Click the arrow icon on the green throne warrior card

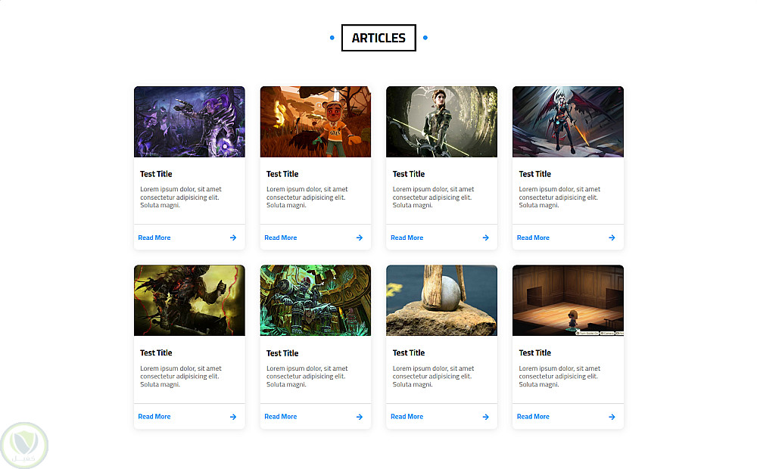tap(359, 417)
